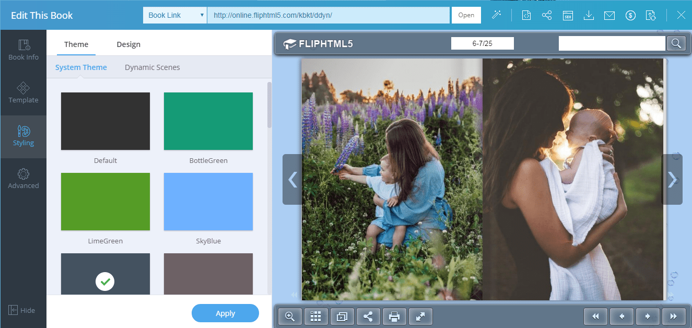The height and width of the screenshot is (328, 692).
Task: Share the book via the top toolbar
Action: 547,15
